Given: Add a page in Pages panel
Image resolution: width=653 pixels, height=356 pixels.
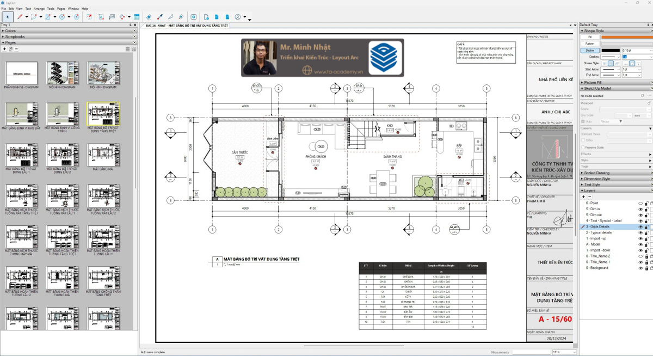Looking at the screenshot, I should 4,49.
